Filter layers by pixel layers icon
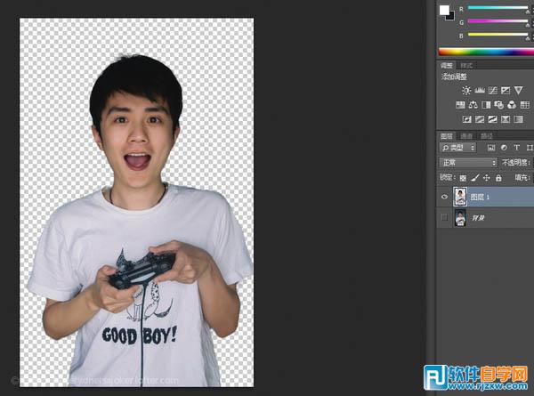Viewport: 534px width, 396px height. (x=491, y=148)
